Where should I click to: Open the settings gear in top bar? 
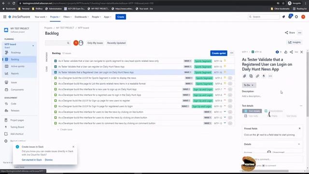(296, 17)
